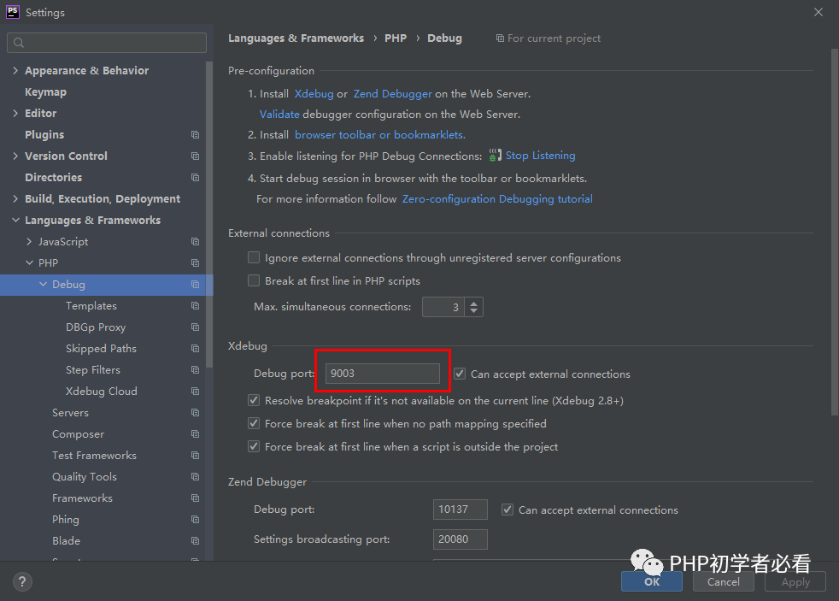Click Languages & Frameworks in the breadcrumb
Viewport: 839px width, 601px height.
click(296, 38)
